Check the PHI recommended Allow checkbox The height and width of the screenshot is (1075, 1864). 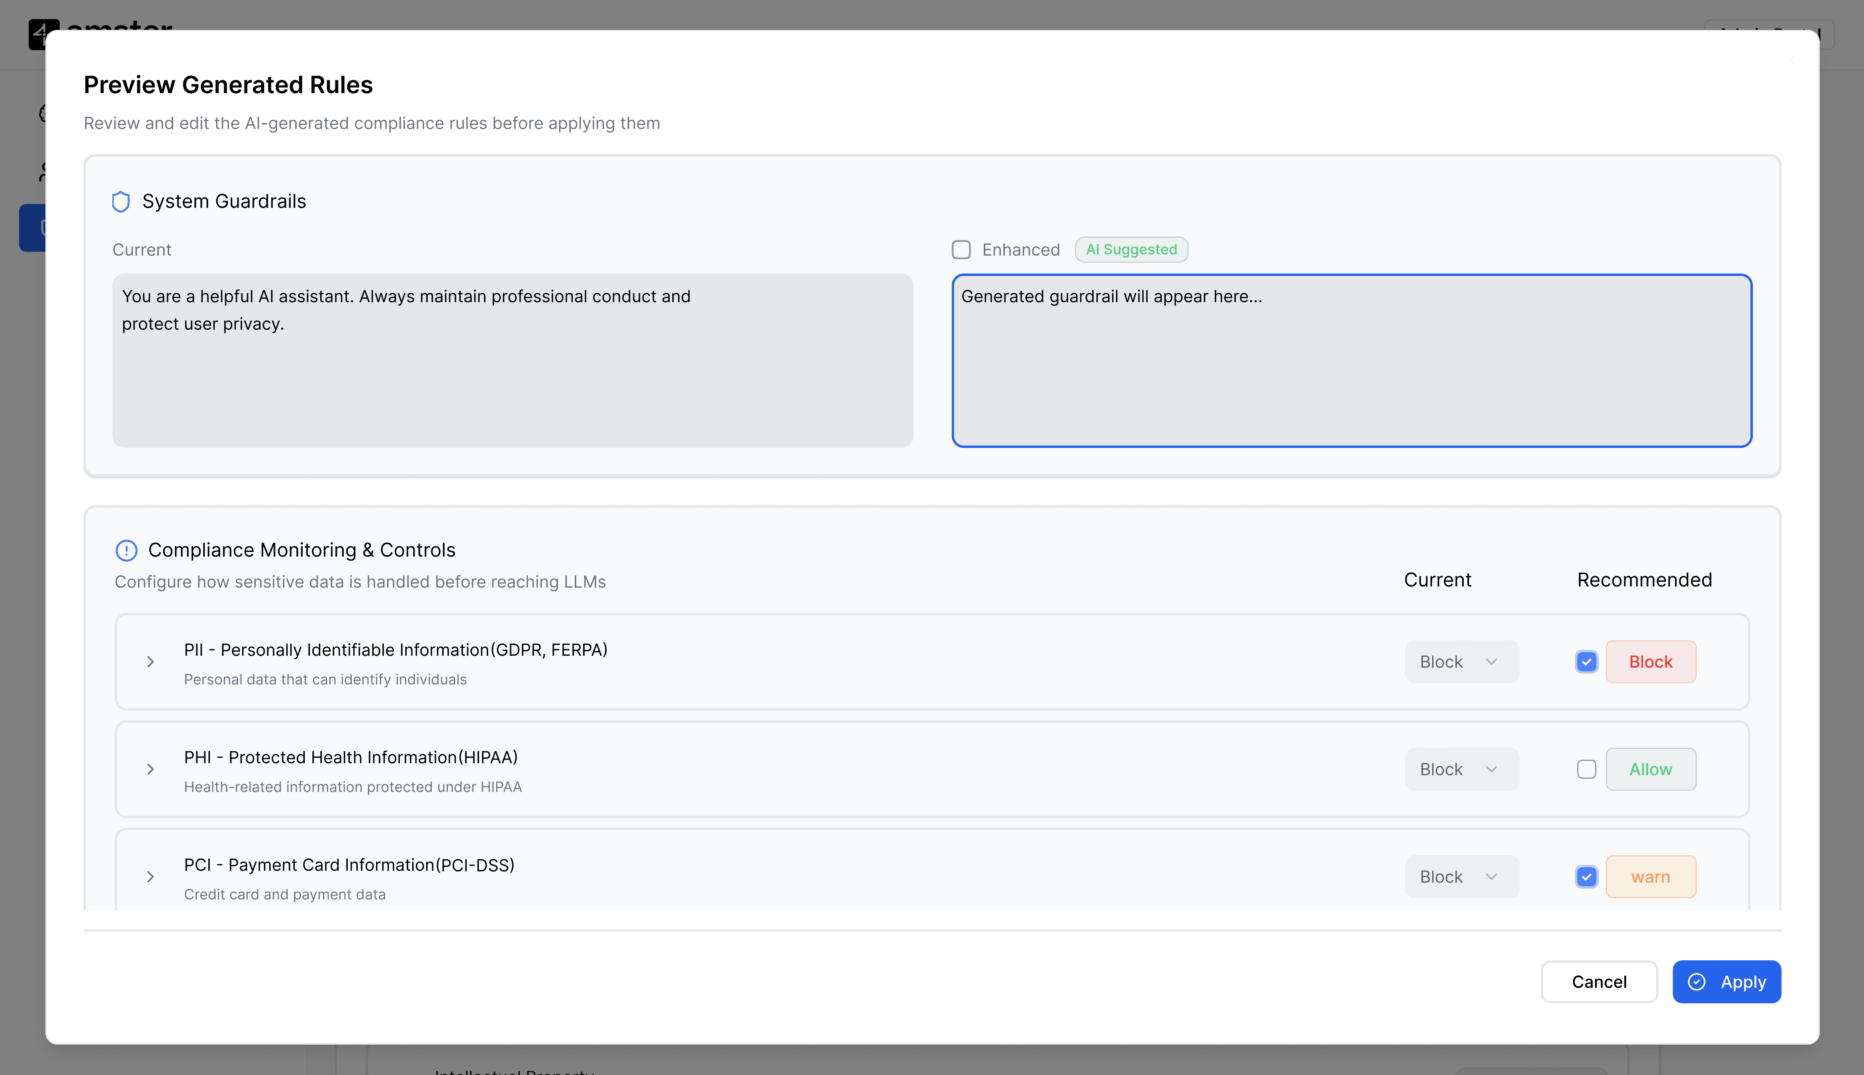coord(1586,769)
